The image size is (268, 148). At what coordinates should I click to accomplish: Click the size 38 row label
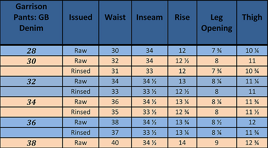pos(31,143)
